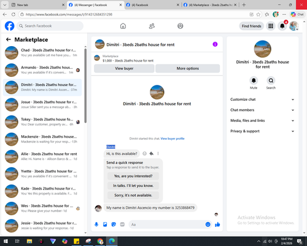
Task: Reply to the 'Hi, is this available?' message
Action: click(152, 154)
